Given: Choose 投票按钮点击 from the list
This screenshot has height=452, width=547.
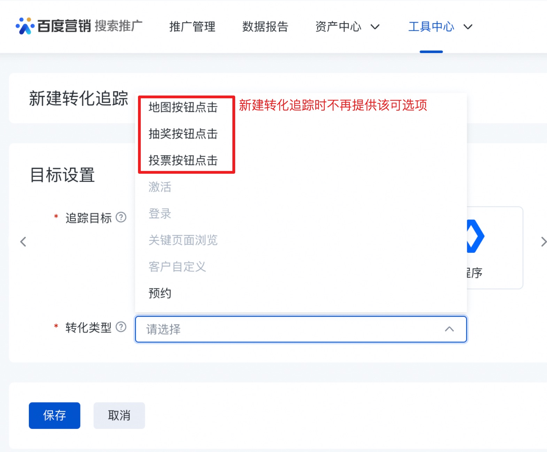Looking at the screenshot, I should [x=183, y=160].
